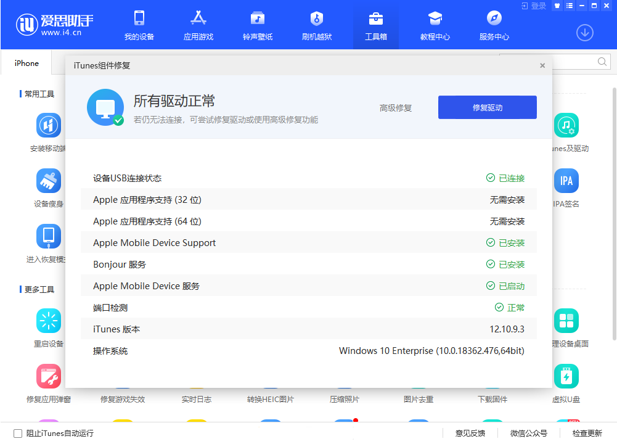The height and width of the screenshot is (444, 617).
Task: Click the search magnifier icon
Action: pyautogui.click(x=602, y=62)
